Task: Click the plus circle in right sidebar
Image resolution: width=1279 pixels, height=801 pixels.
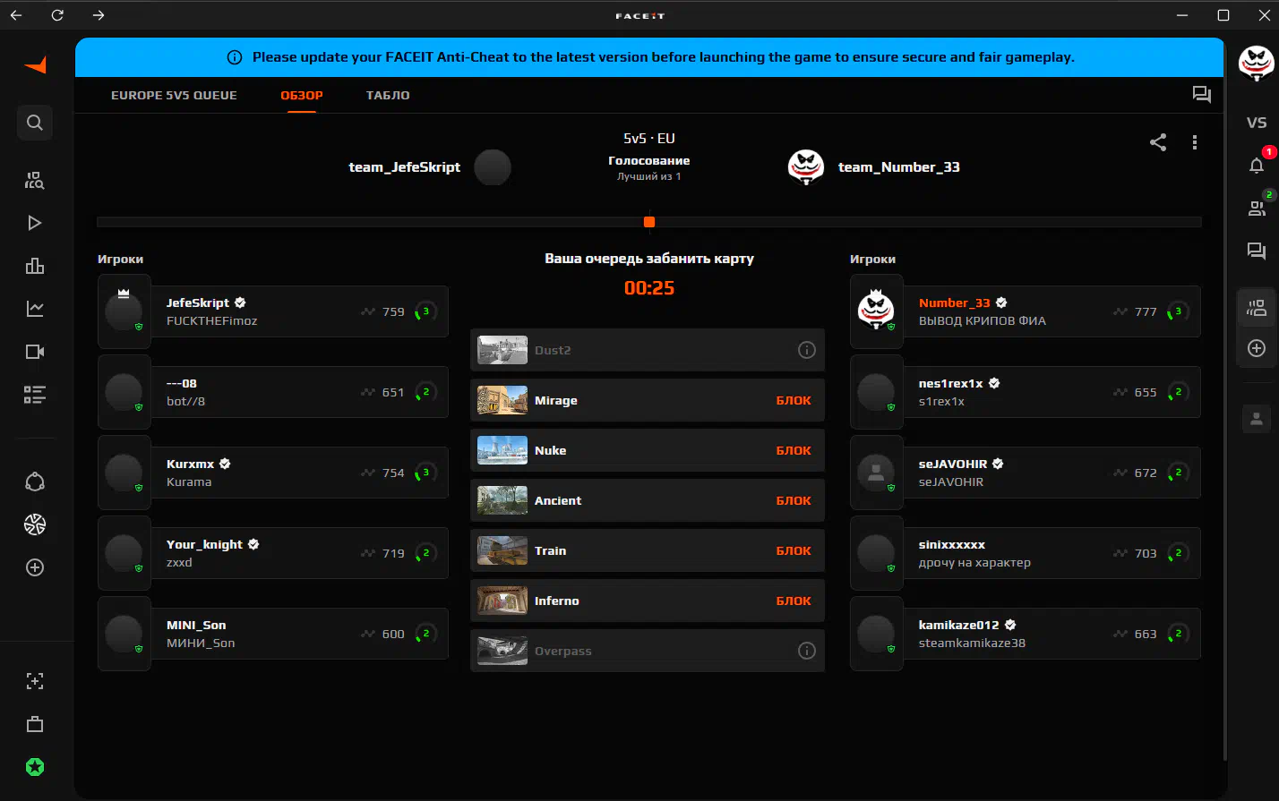Action: (x=1257, y=348)
